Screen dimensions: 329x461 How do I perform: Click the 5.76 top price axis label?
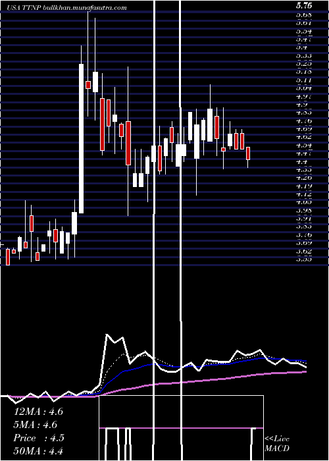pos(304,5)
